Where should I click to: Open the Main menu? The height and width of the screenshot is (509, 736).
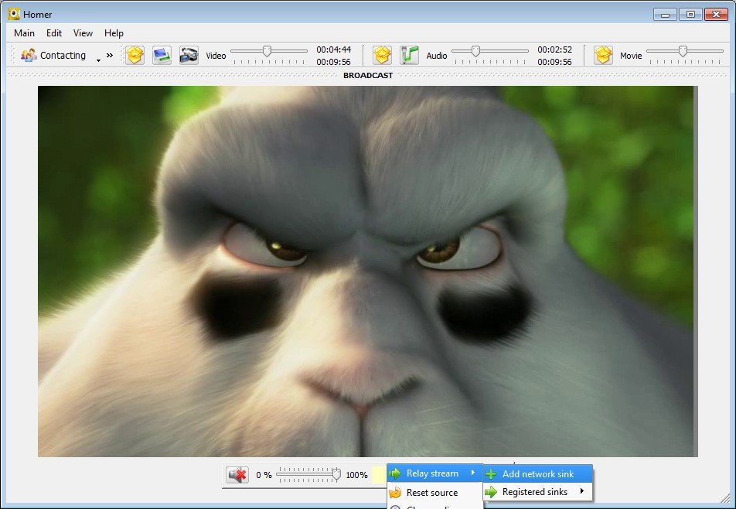24,32
